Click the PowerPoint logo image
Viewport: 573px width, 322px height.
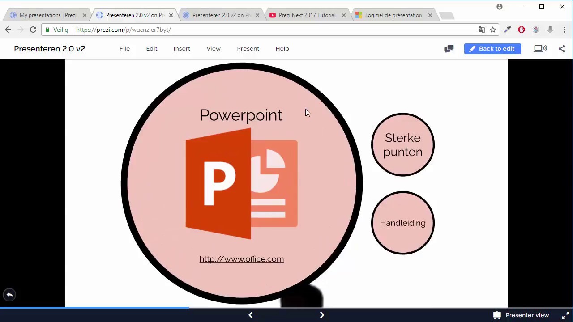tap(242, 184)
